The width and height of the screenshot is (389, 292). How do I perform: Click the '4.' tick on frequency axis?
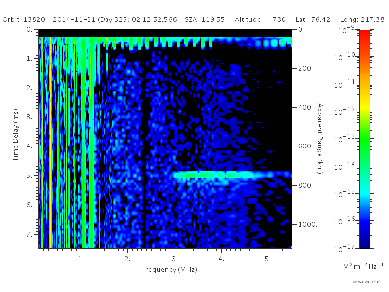[221, 259]
